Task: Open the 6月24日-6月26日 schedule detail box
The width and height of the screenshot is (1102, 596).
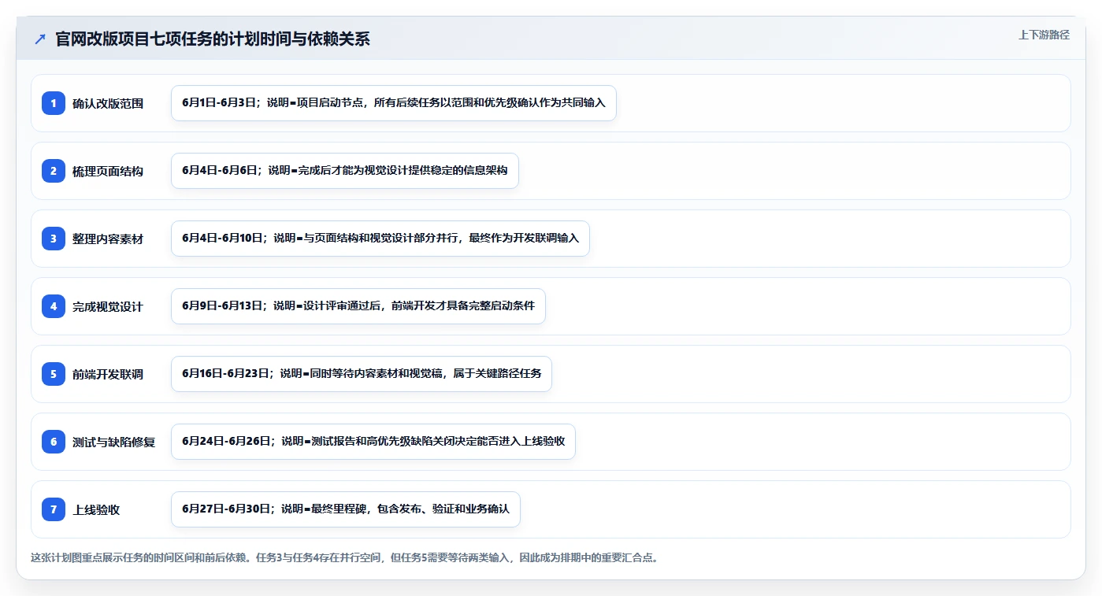Action: 373,442
